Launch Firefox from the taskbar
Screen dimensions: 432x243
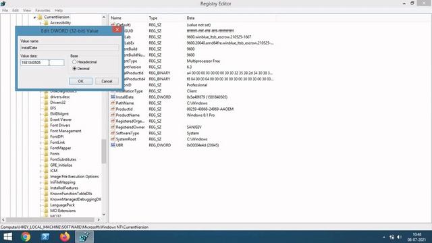point(65,237)
